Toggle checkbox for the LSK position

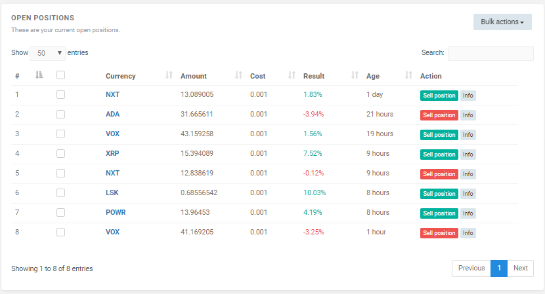click(60, 193)
